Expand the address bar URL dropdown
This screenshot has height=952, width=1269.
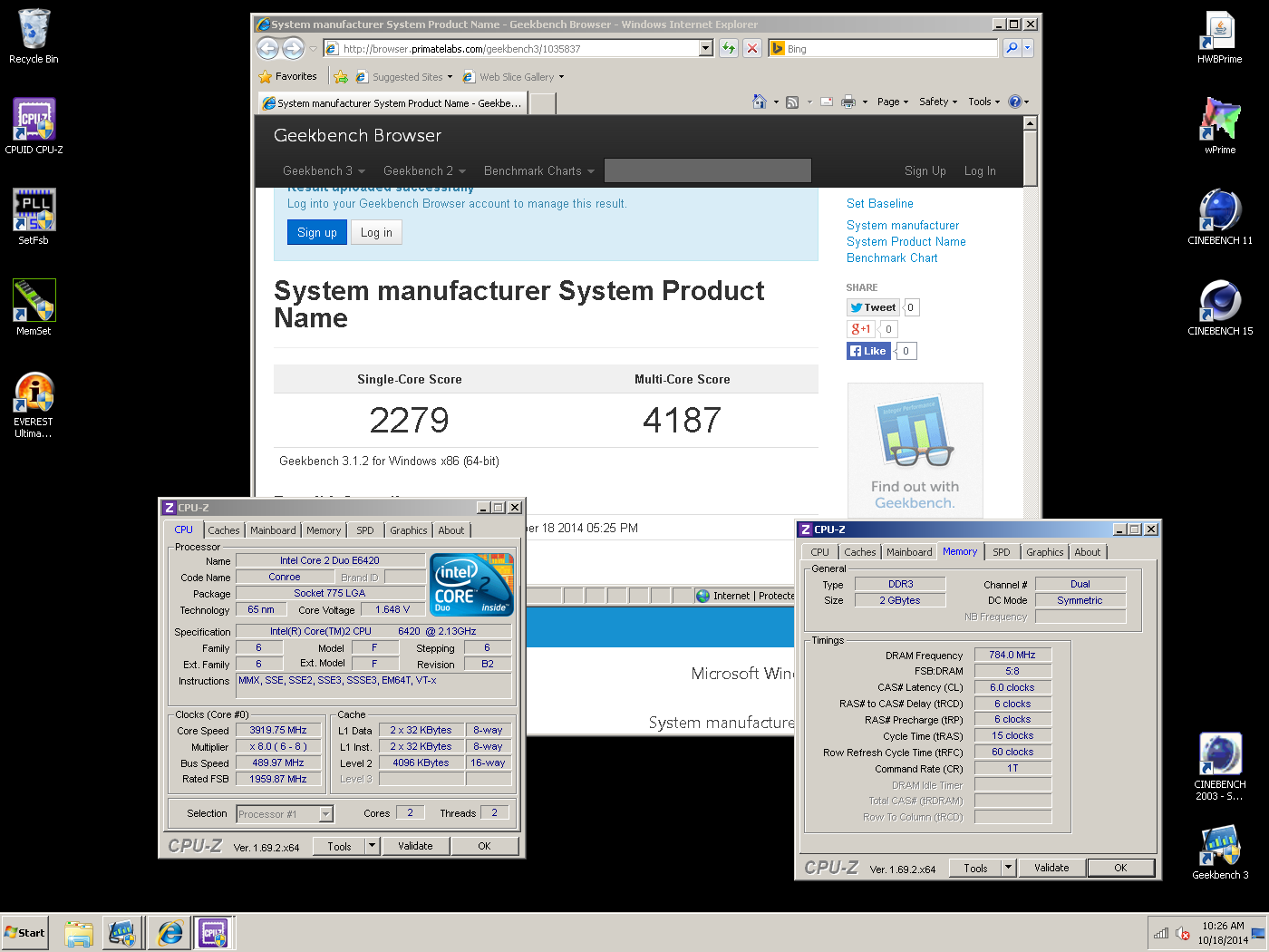[x=706, y=48]
